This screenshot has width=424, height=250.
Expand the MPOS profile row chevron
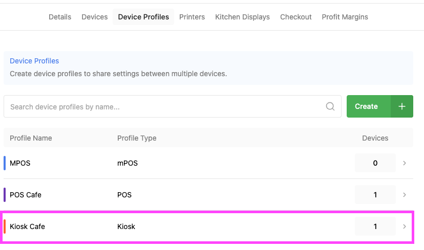[x=405, y=163]
